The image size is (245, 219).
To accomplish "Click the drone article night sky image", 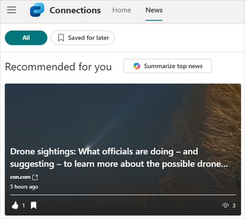I will (122, 114).
